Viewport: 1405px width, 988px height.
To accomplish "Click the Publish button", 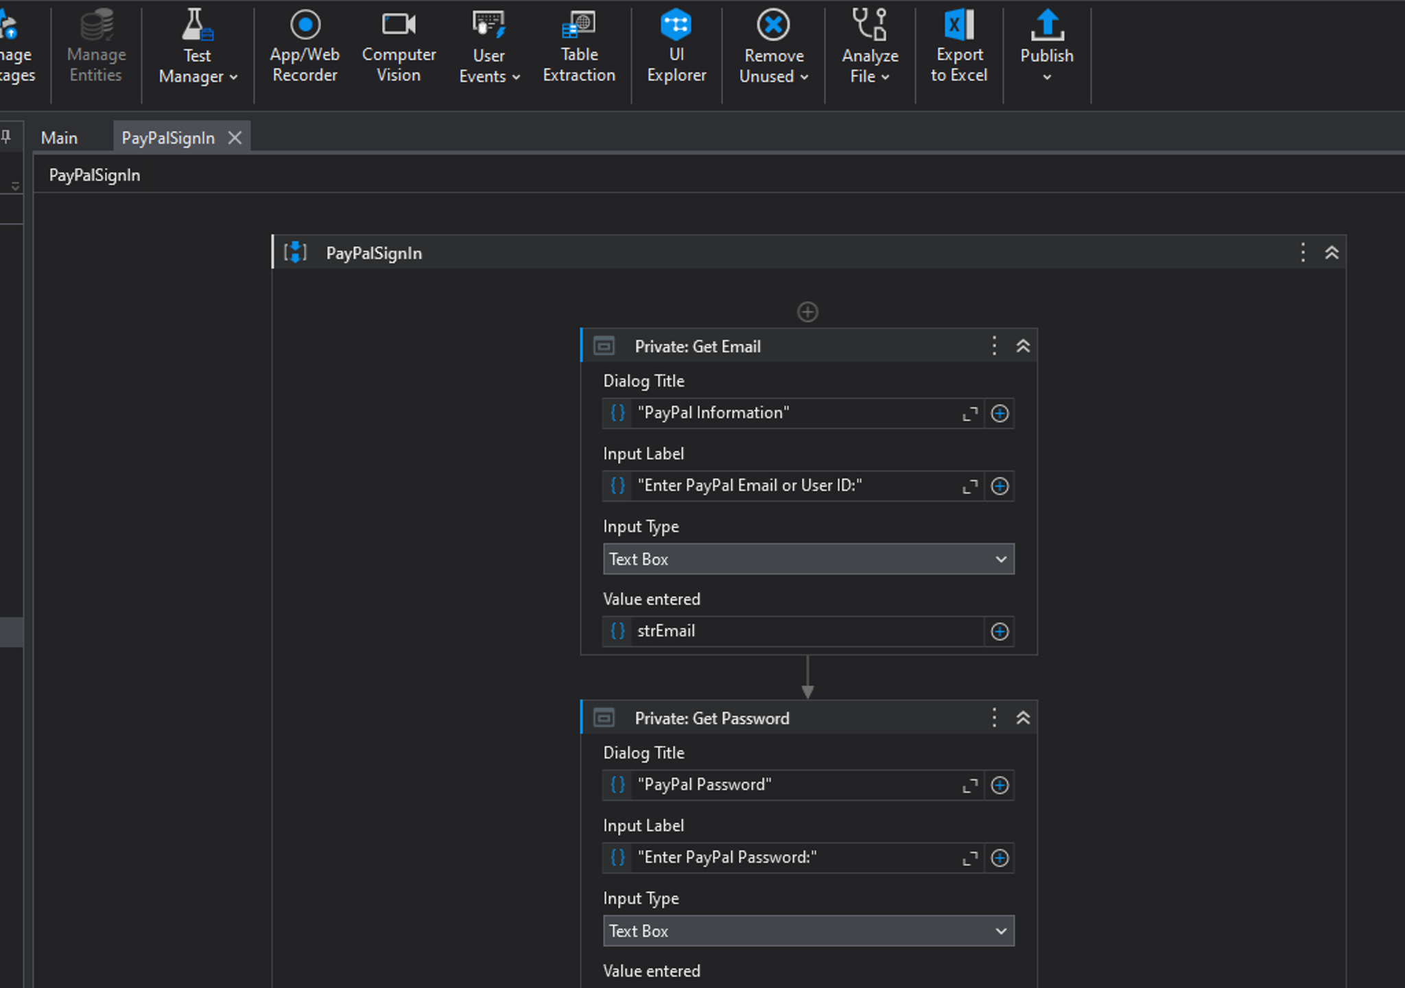I will pos(1047,47).
